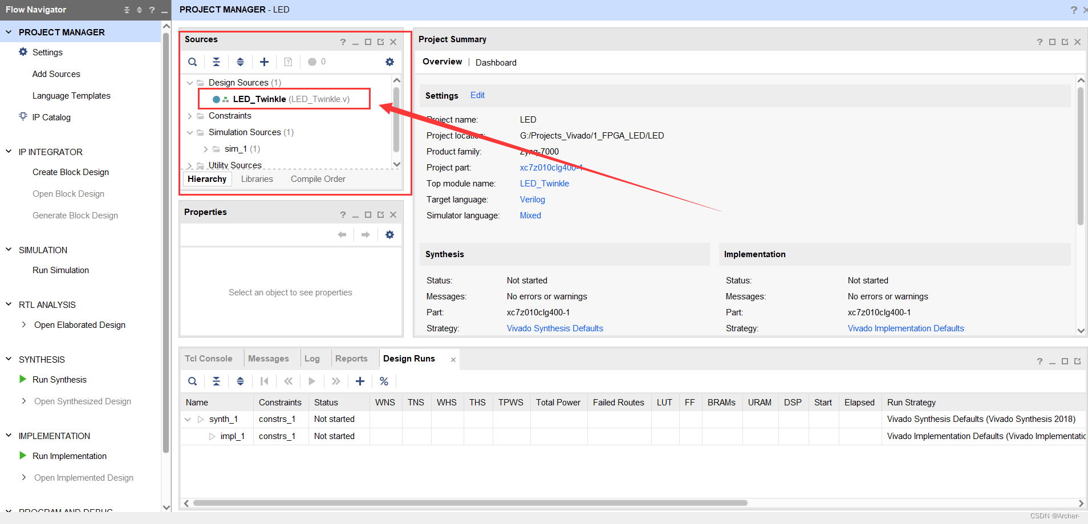Screen dimensions: 1088x524
Task: Click Run Simulation
Action: pyautogui.click(x=61, y=270)
